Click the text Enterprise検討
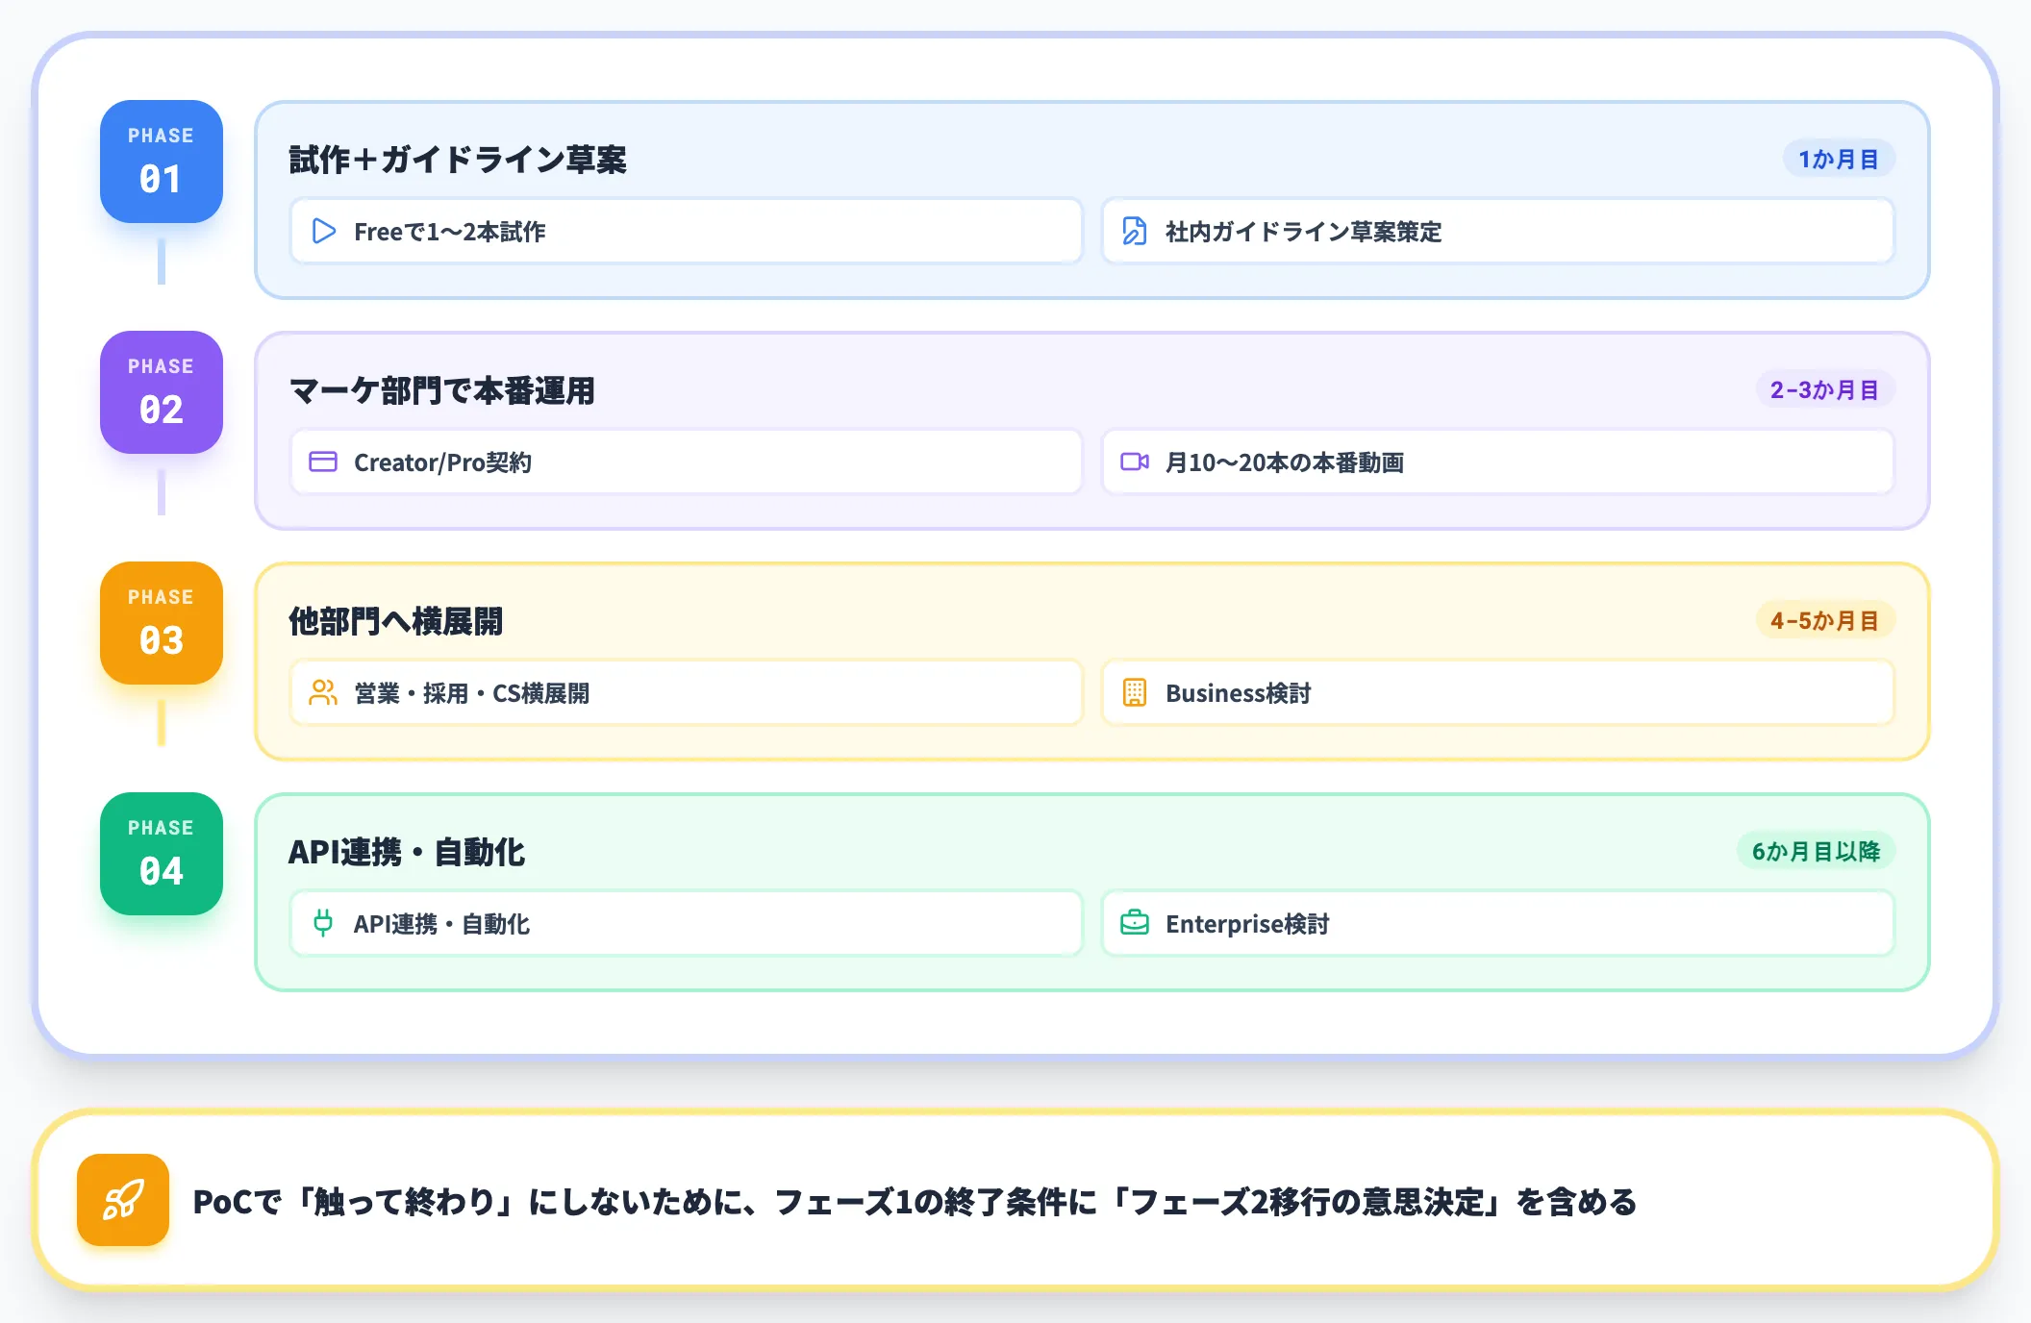2031x1323 pixels. [1247, 924]
